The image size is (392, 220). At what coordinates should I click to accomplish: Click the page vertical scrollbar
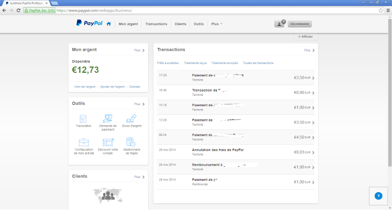click(x=390, y=92)
